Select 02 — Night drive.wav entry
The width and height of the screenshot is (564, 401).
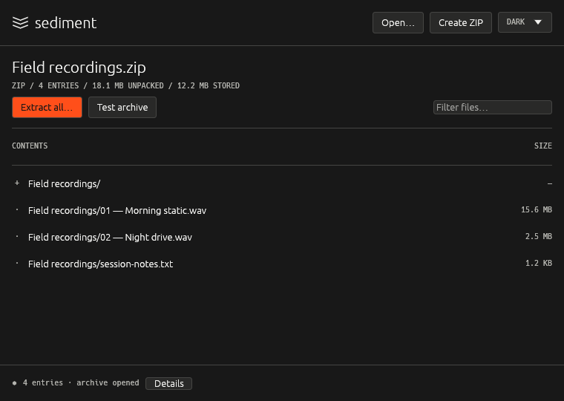tap(282, 237)
